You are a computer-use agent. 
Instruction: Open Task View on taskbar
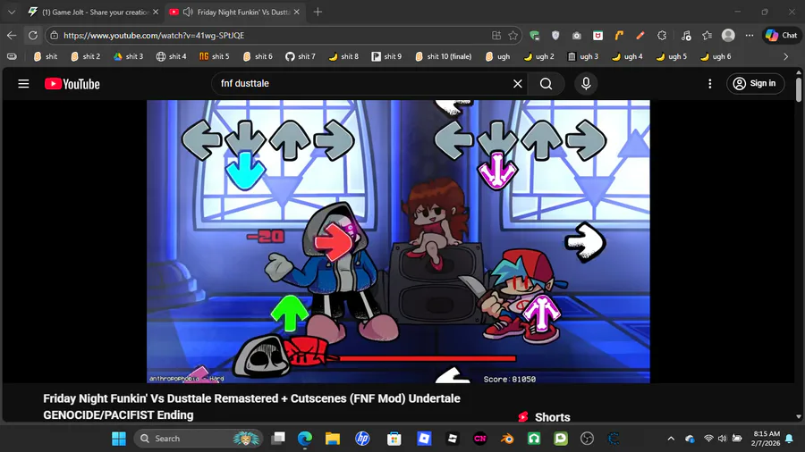coord(278,439)
